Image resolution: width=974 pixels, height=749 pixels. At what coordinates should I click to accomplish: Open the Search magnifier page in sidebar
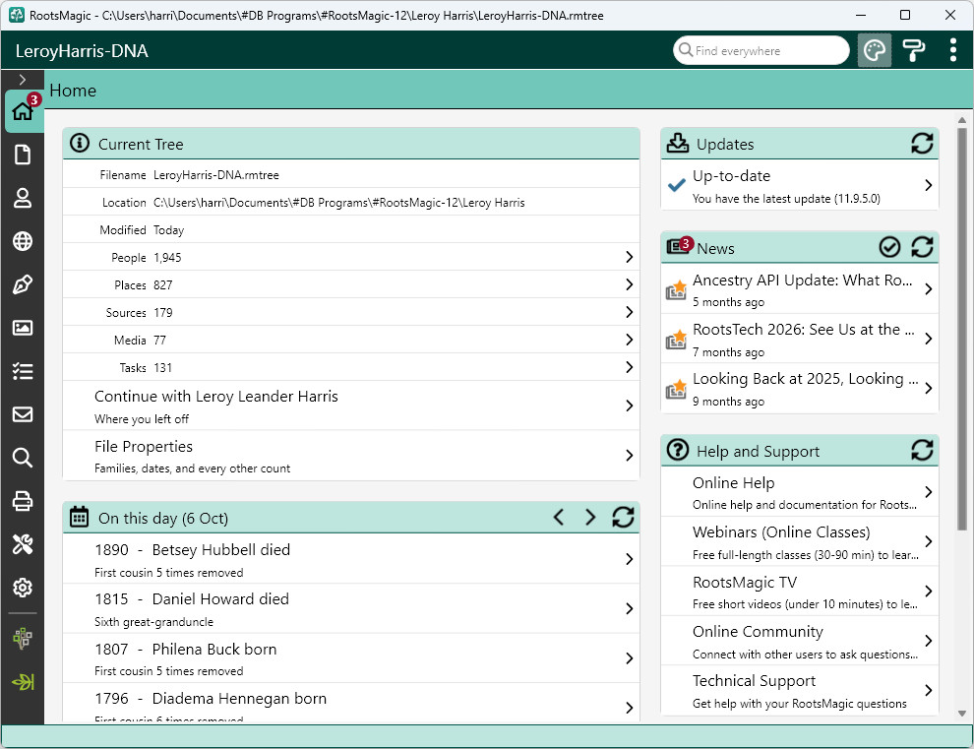(23, 458)
